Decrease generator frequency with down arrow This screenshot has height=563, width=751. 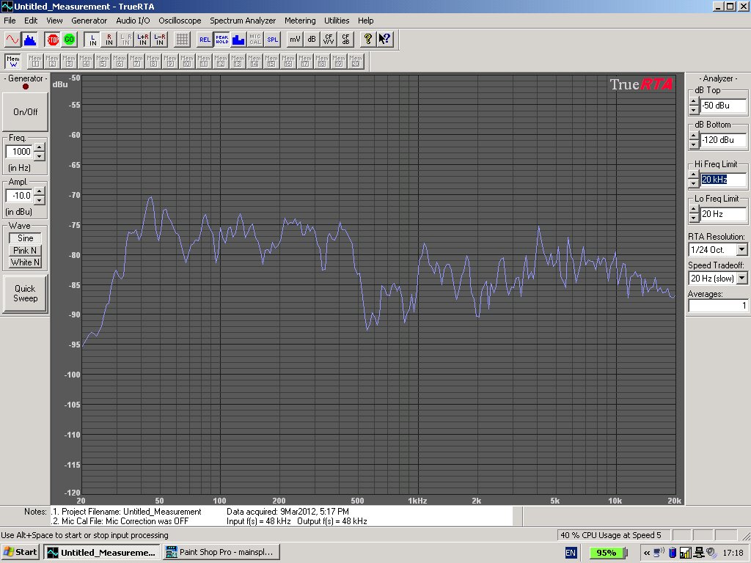(x=40, y=156)
